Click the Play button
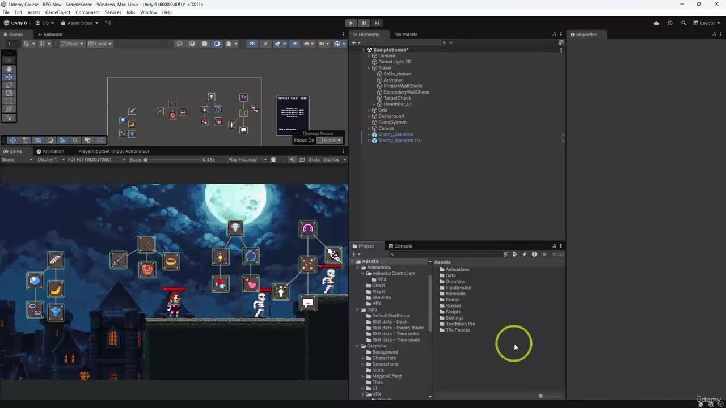726x408 pixels. (x=351, y=23)
